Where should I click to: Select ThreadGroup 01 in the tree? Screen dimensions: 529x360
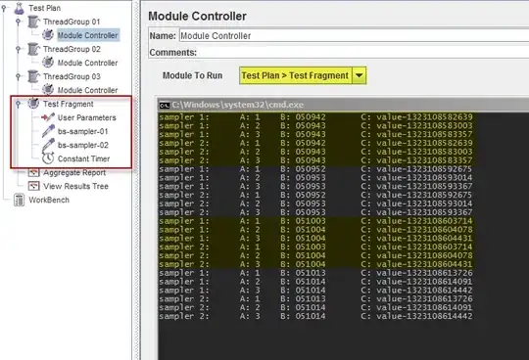[72, 22]
